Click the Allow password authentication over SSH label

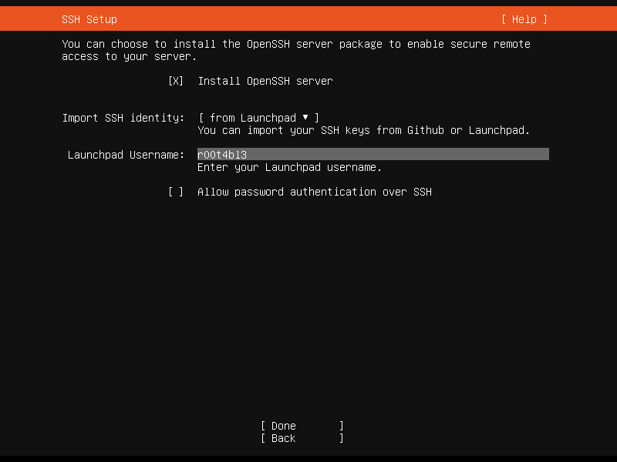(x=315, y=192)
